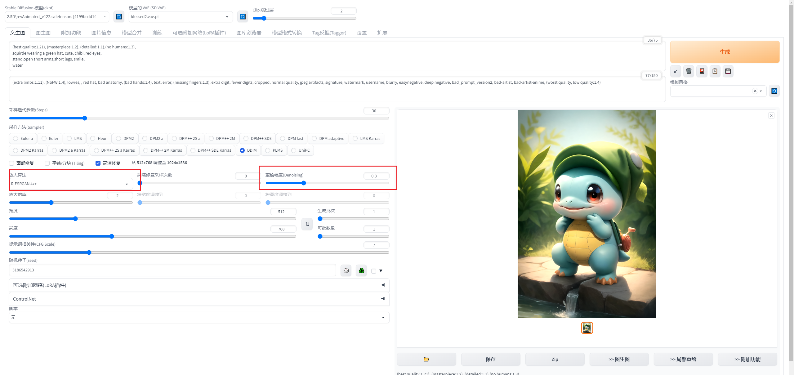This screenshot has height=375, width=794.
Task: Click the 重绘幅度(Denoising) slider
Action: (327, 183)
